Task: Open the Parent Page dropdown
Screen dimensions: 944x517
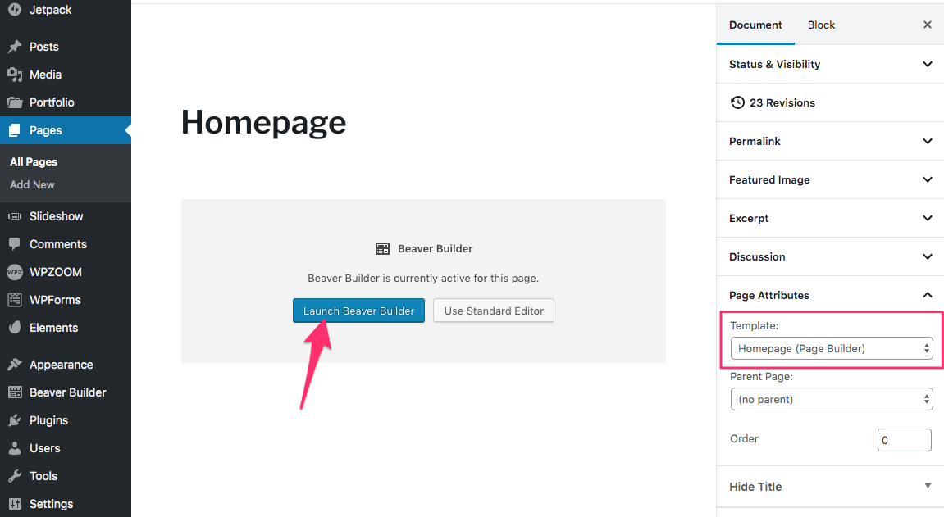Action: coord(832,399)
